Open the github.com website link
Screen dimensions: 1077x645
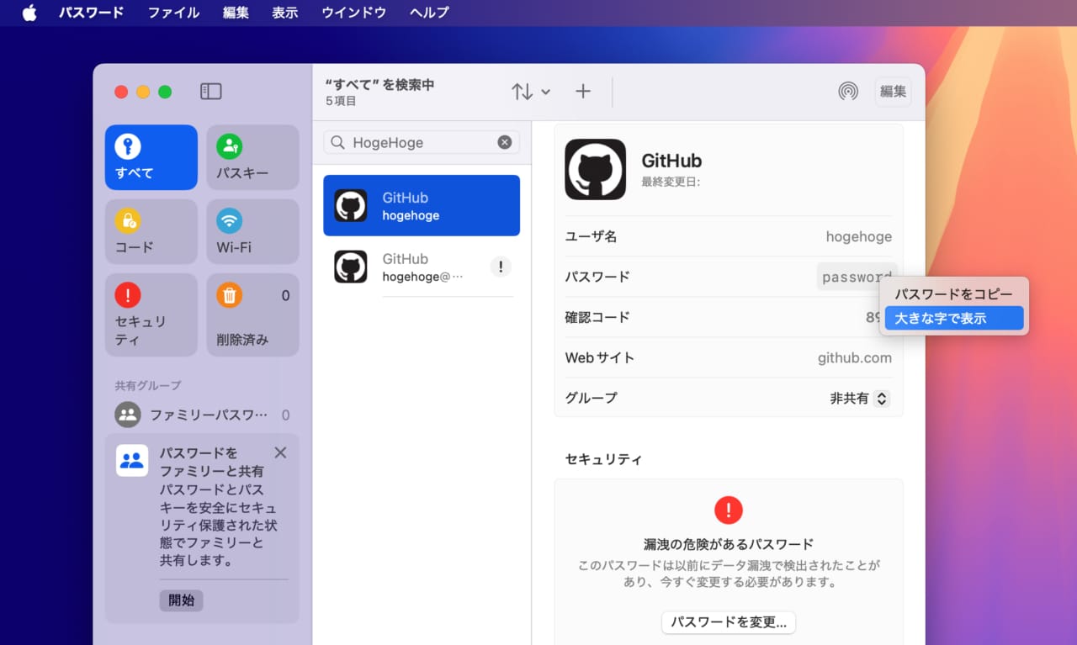(854, 357)
